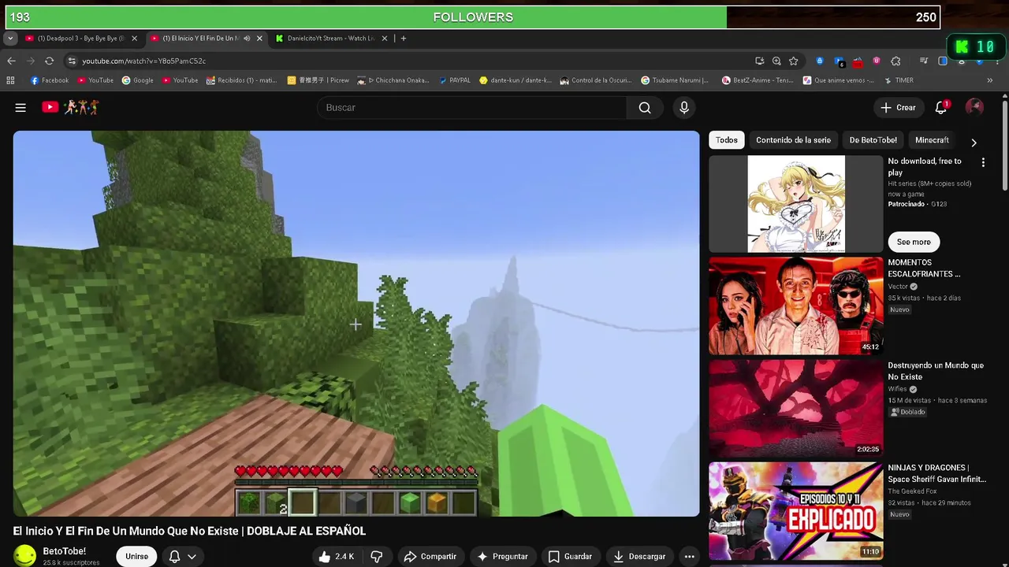Click the address bar URL
This screenshot has height=567, width=1009.
click(144, 61)
